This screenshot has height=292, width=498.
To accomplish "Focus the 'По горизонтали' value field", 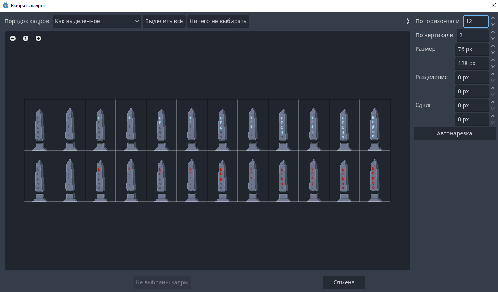I will [476, 21].
